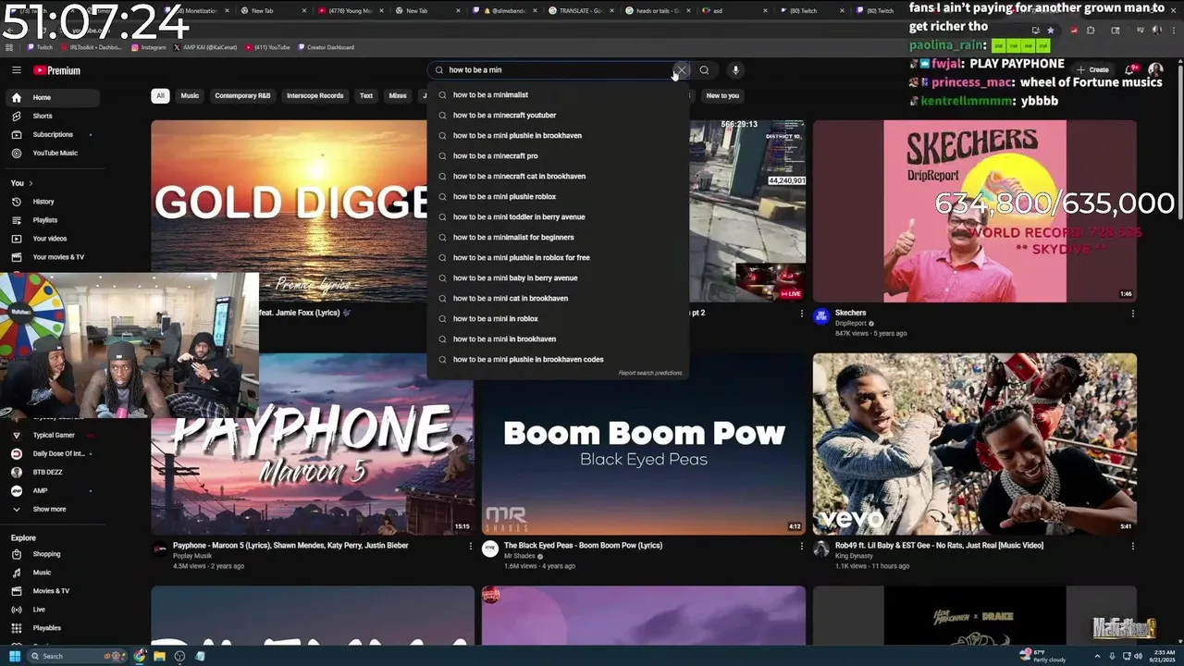Open more options for Boom Boom Pow video
This screenshot has height=666, width=1184.
pyautogui.click(x=801, y=546)
